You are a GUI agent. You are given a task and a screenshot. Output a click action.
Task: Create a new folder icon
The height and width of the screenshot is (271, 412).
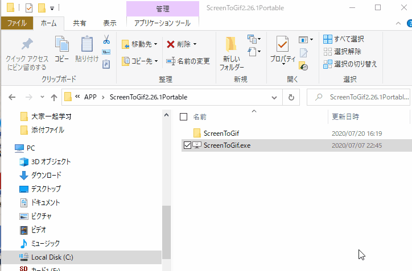[231, 44]
